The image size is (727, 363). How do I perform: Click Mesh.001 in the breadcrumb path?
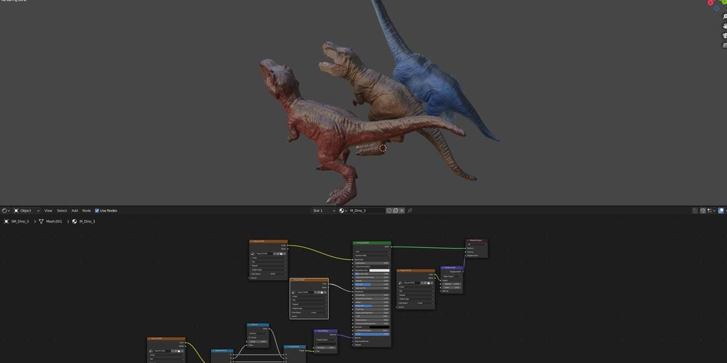click(55, 221)
